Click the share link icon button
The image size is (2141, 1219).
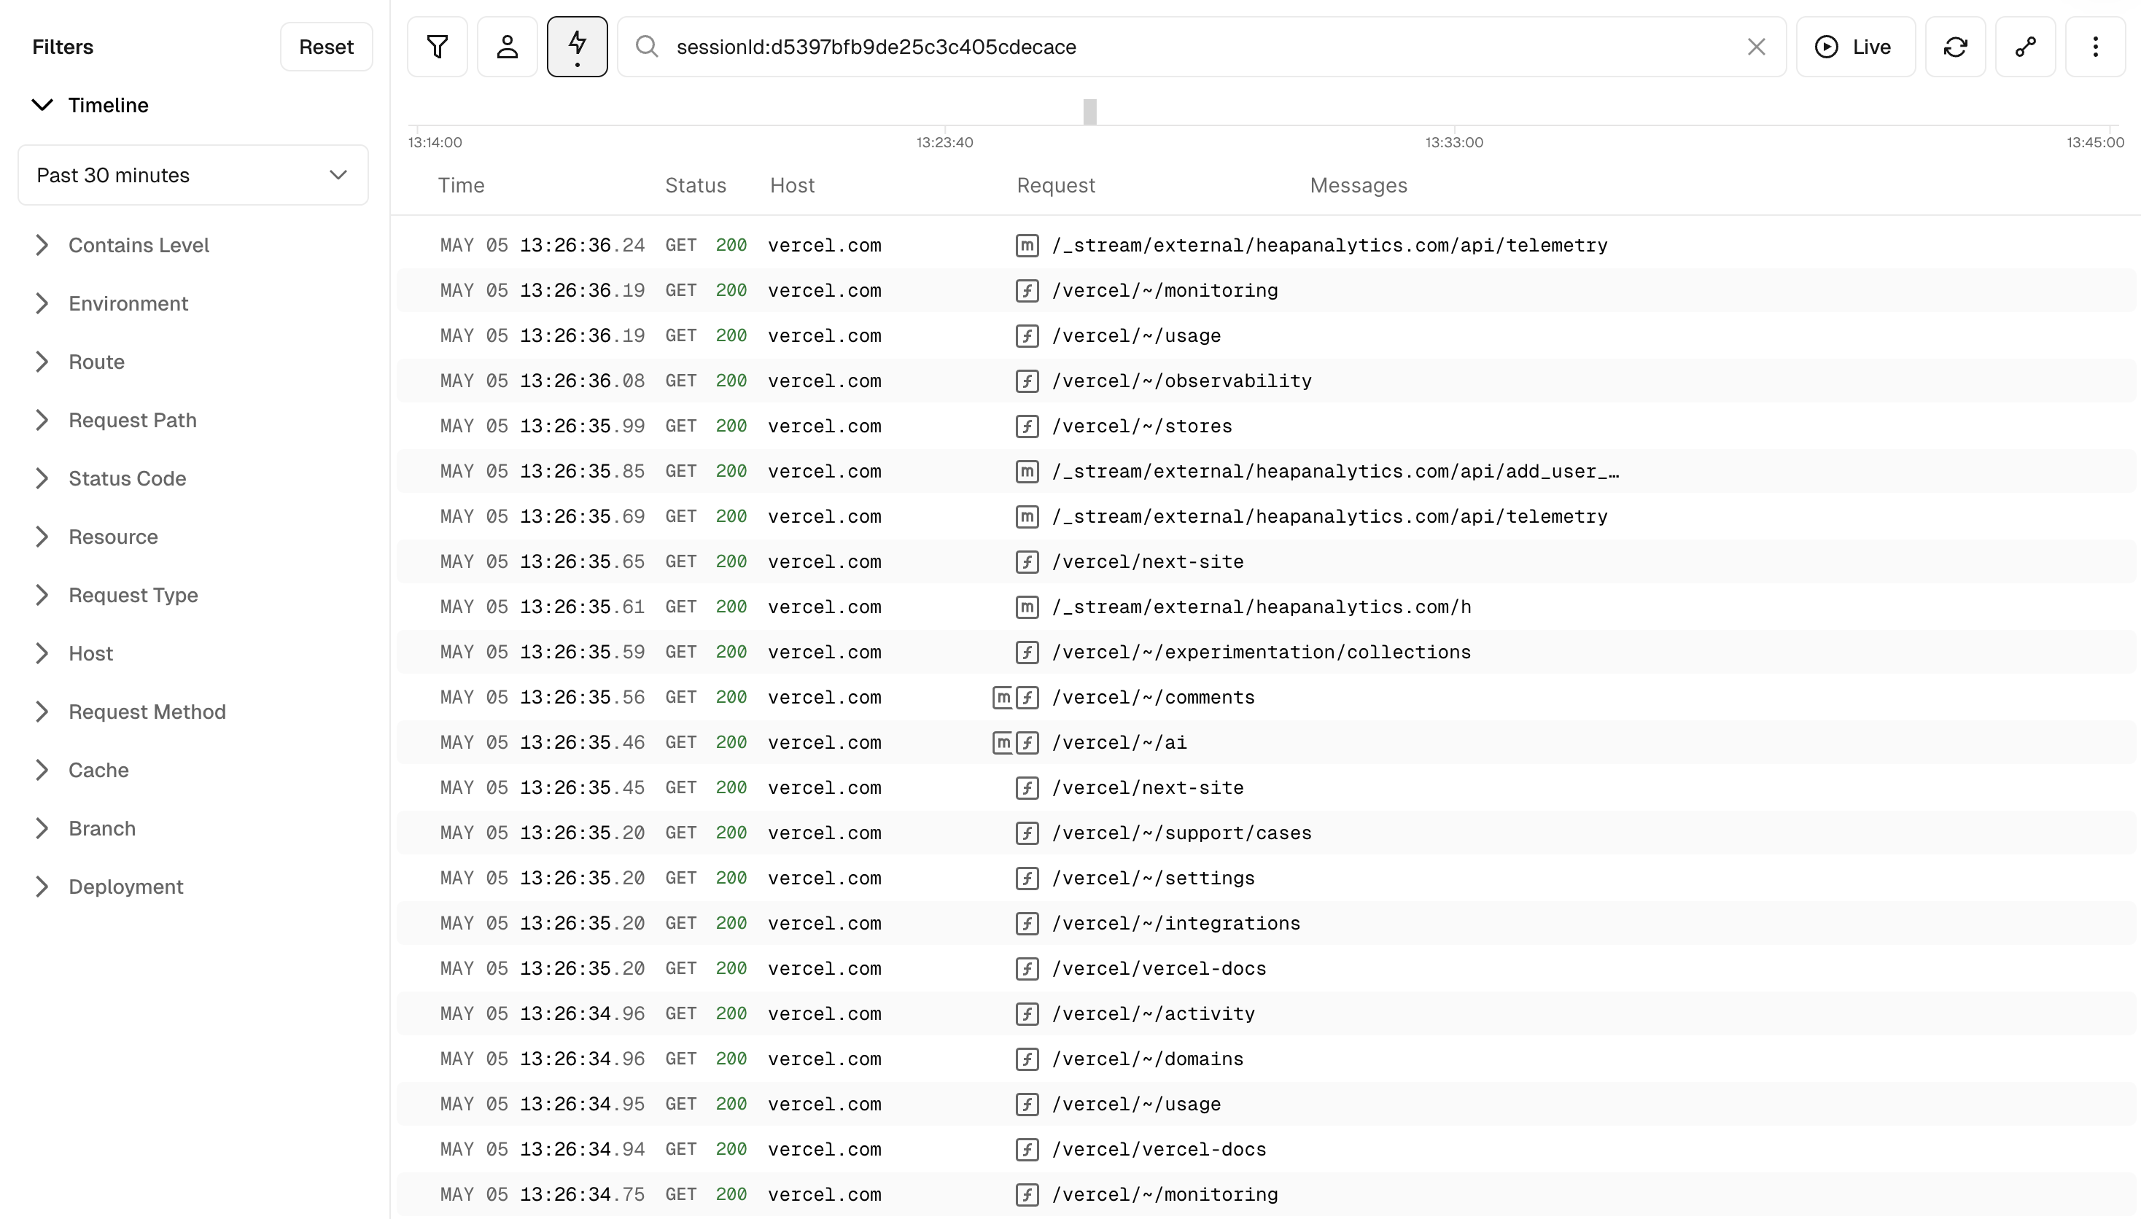click(2026, 47)
